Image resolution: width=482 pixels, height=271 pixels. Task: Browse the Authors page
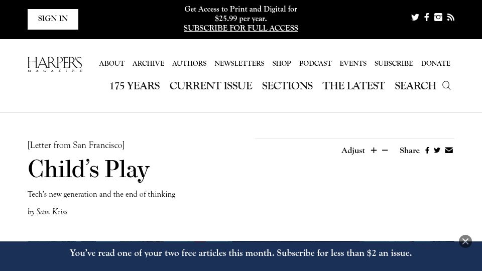point(189,63)
